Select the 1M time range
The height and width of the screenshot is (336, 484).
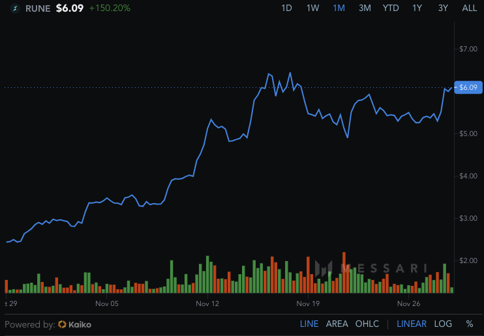[x=339, y=8]
